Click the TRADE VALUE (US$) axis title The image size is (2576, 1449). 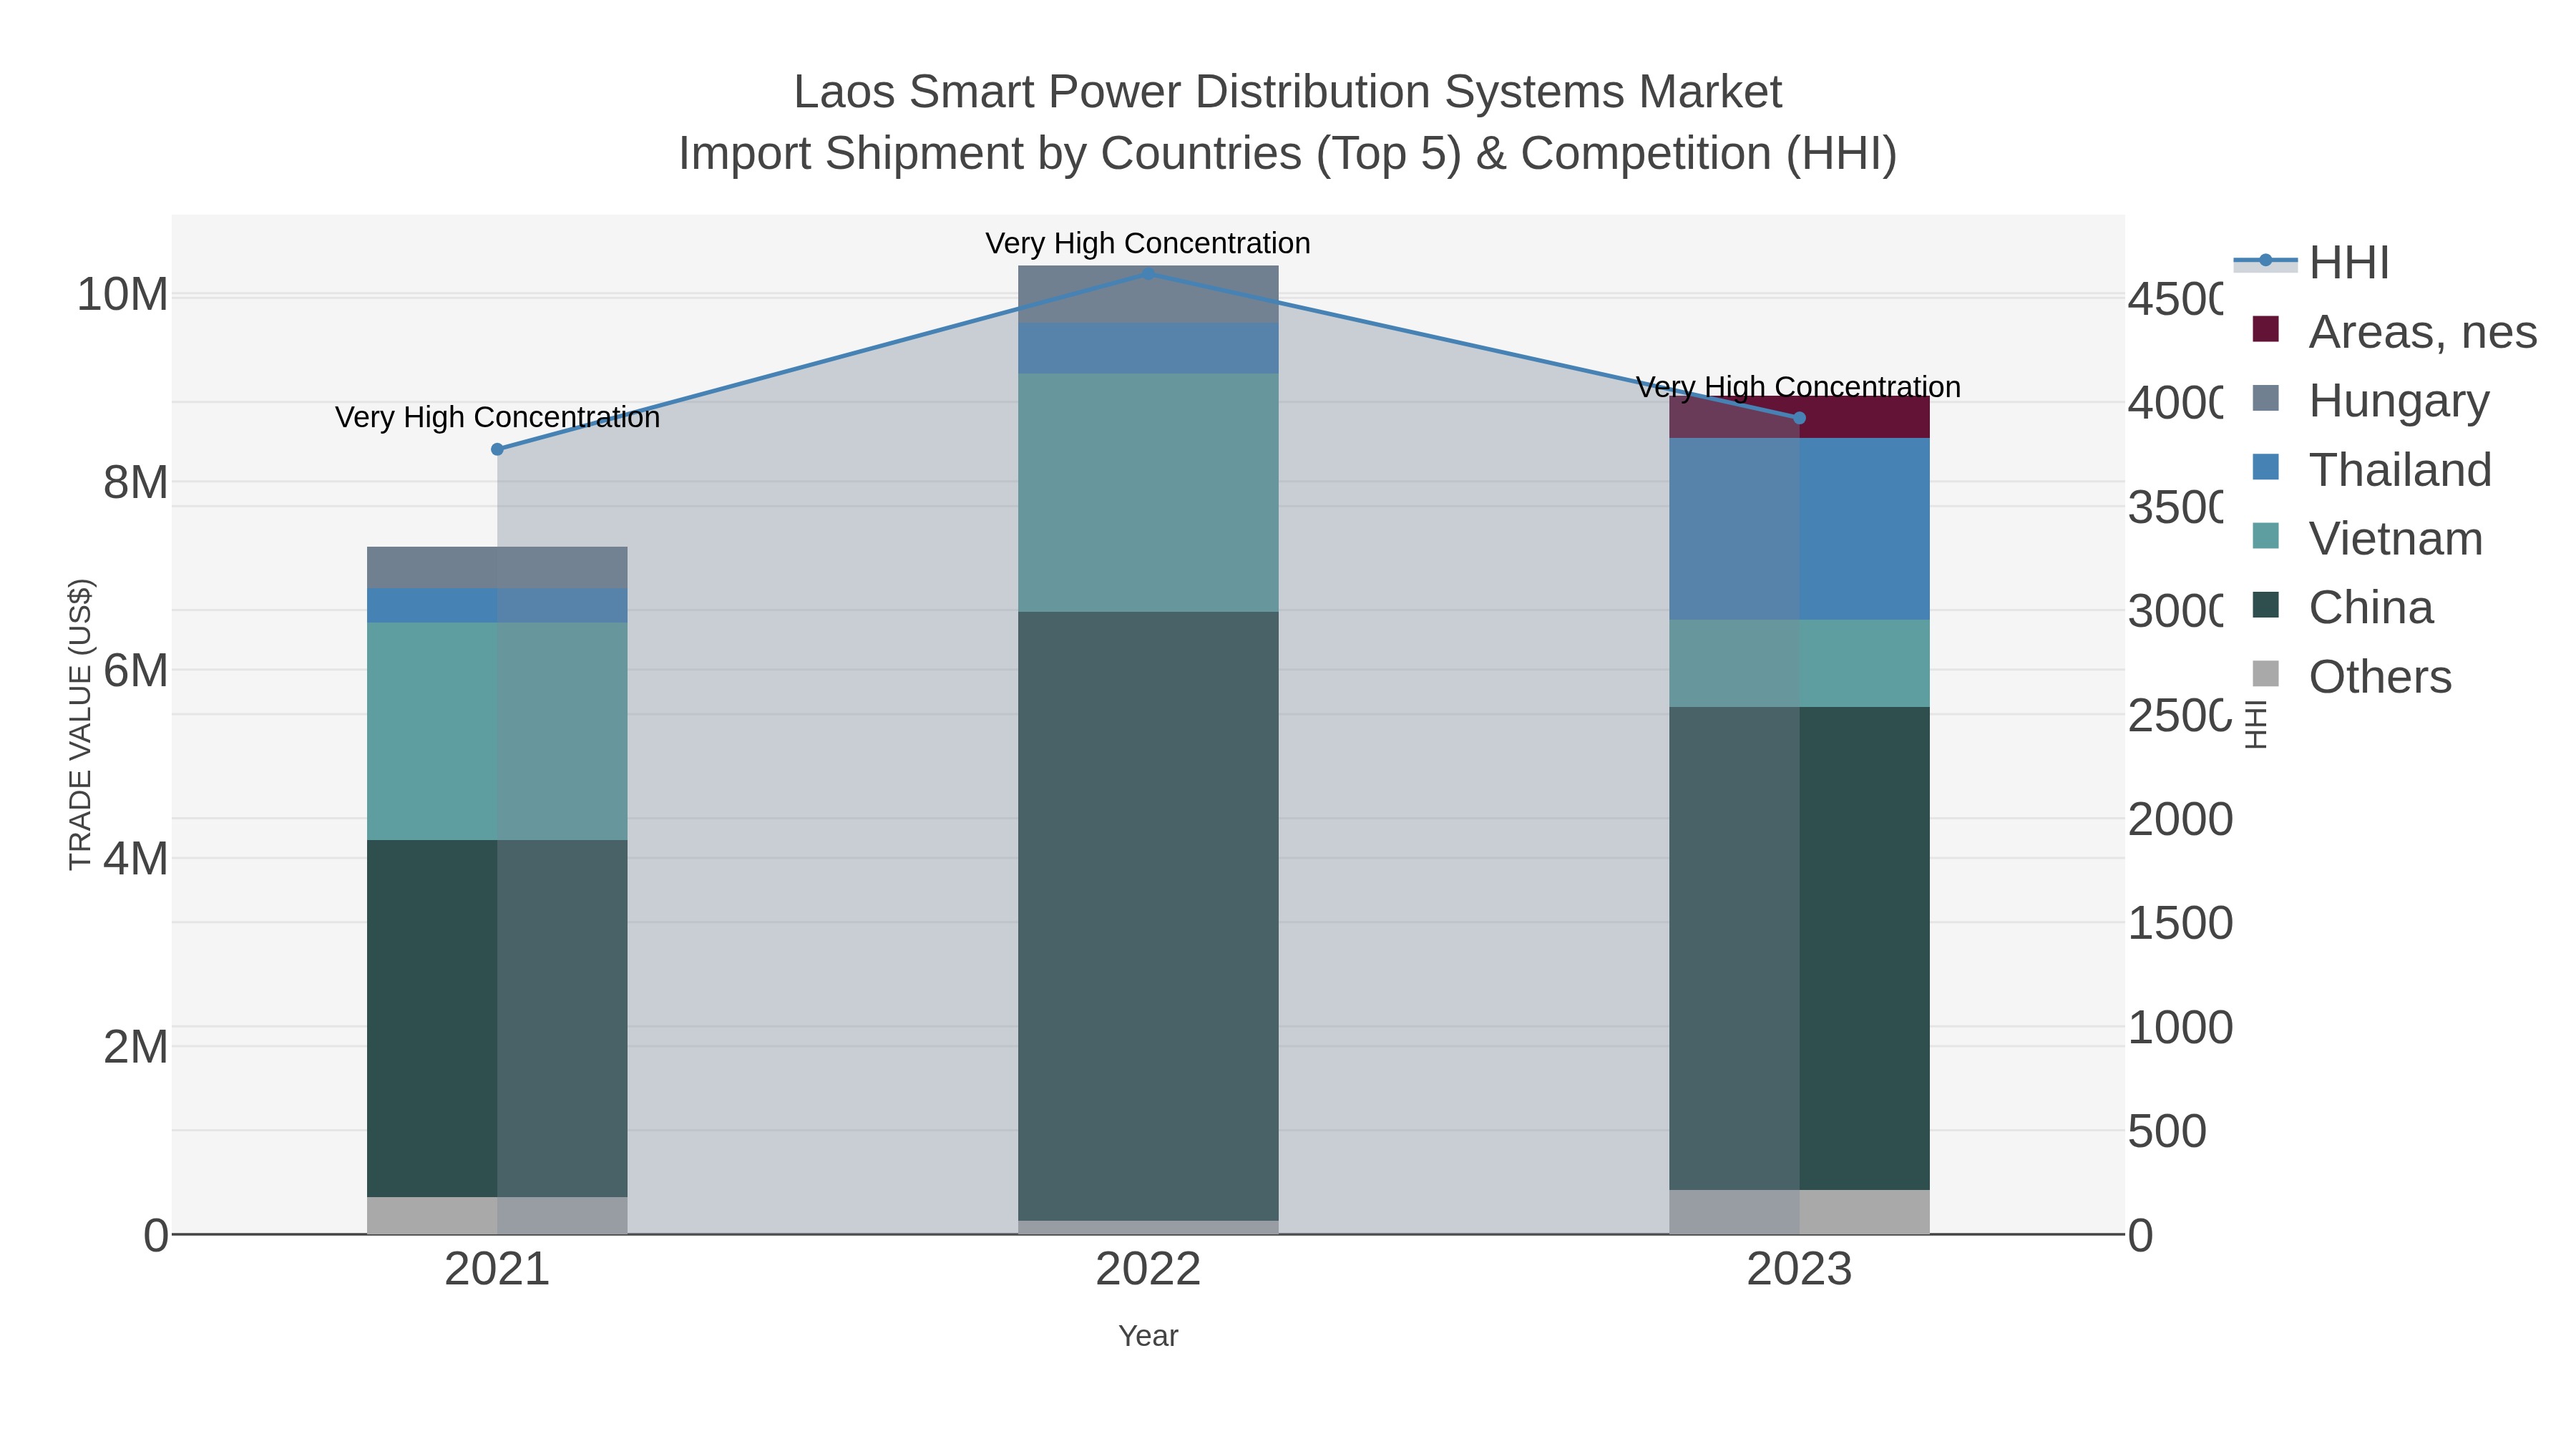(80, 724)
